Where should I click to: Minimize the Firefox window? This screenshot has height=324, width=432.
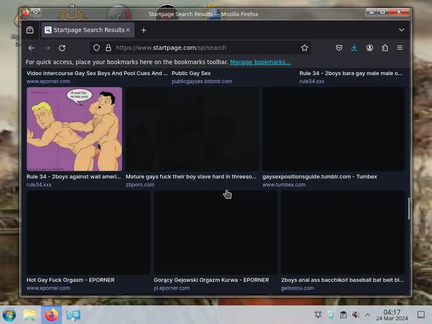pos(372,12)
